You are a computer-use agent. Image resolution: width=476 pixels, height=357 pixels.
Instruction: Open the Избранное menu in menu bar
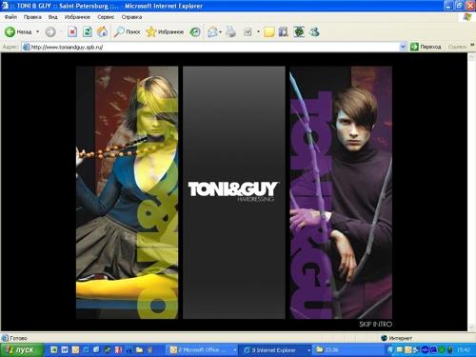(x=77, y=17)
